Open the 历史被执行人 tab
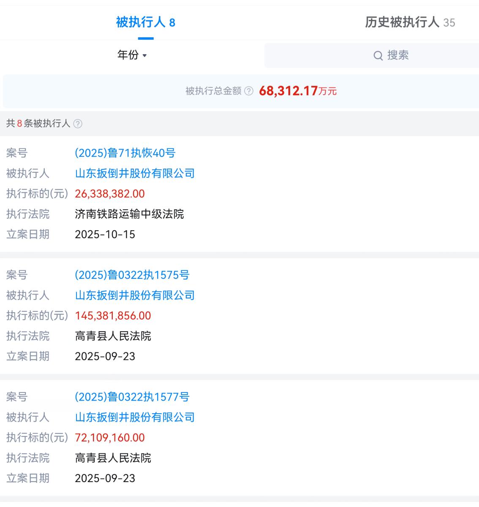This screenshot has height=507, width=479. (x=409, y=22)
